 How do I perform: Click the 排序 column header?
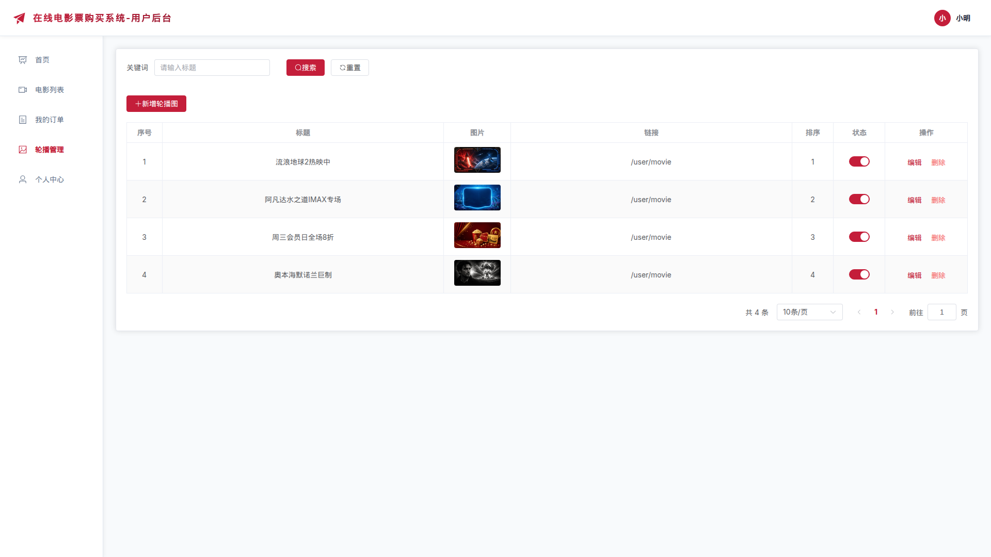[813, 133]
